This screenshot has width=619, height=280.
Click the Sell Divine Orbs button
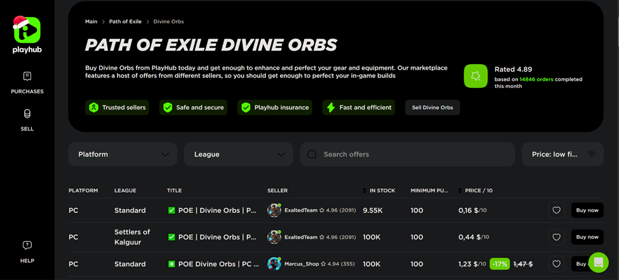coord(432,108)
